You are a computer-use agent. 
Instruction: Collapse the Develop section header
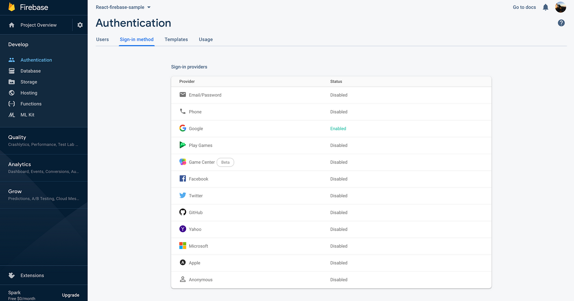click(x=18, y=44)
